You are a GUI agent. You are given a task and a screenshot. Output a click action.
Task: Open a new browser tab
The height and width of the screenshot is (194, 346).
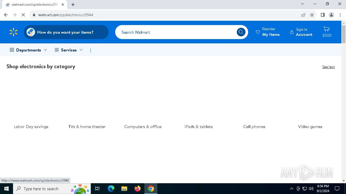click(73, 5)
